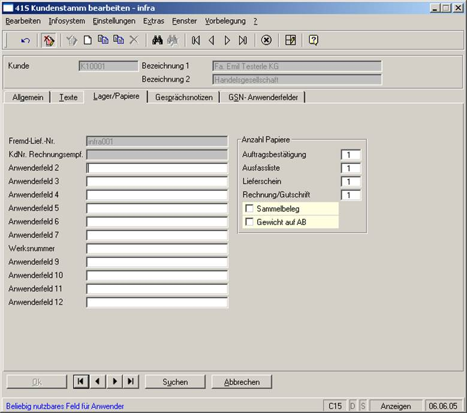Open the Gesprächsnotizen tab

coord(183,97)
